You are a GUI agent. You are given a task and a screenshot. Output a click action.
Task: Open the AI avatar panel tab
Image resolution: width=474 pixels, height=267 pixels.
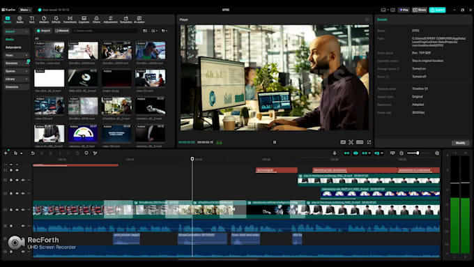[x=139, y=20]
